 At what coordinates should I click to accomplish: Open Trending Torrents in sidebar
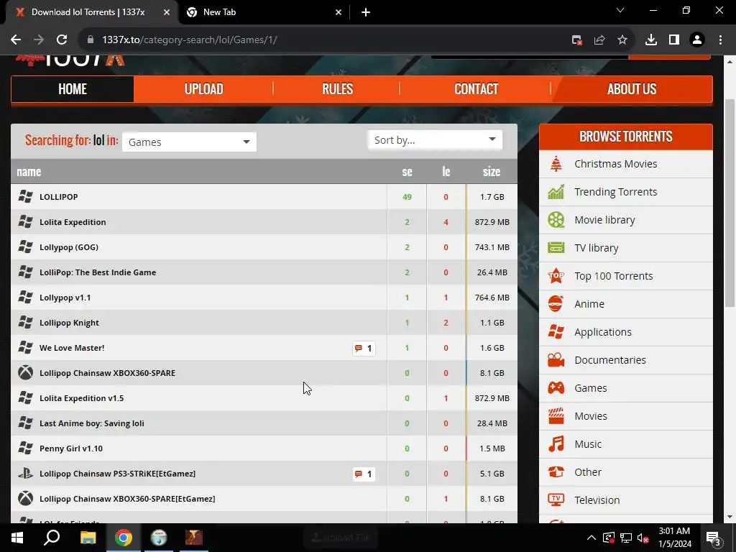615,192
